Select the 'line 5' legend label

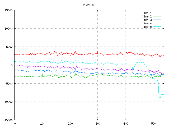click(147, 27)
